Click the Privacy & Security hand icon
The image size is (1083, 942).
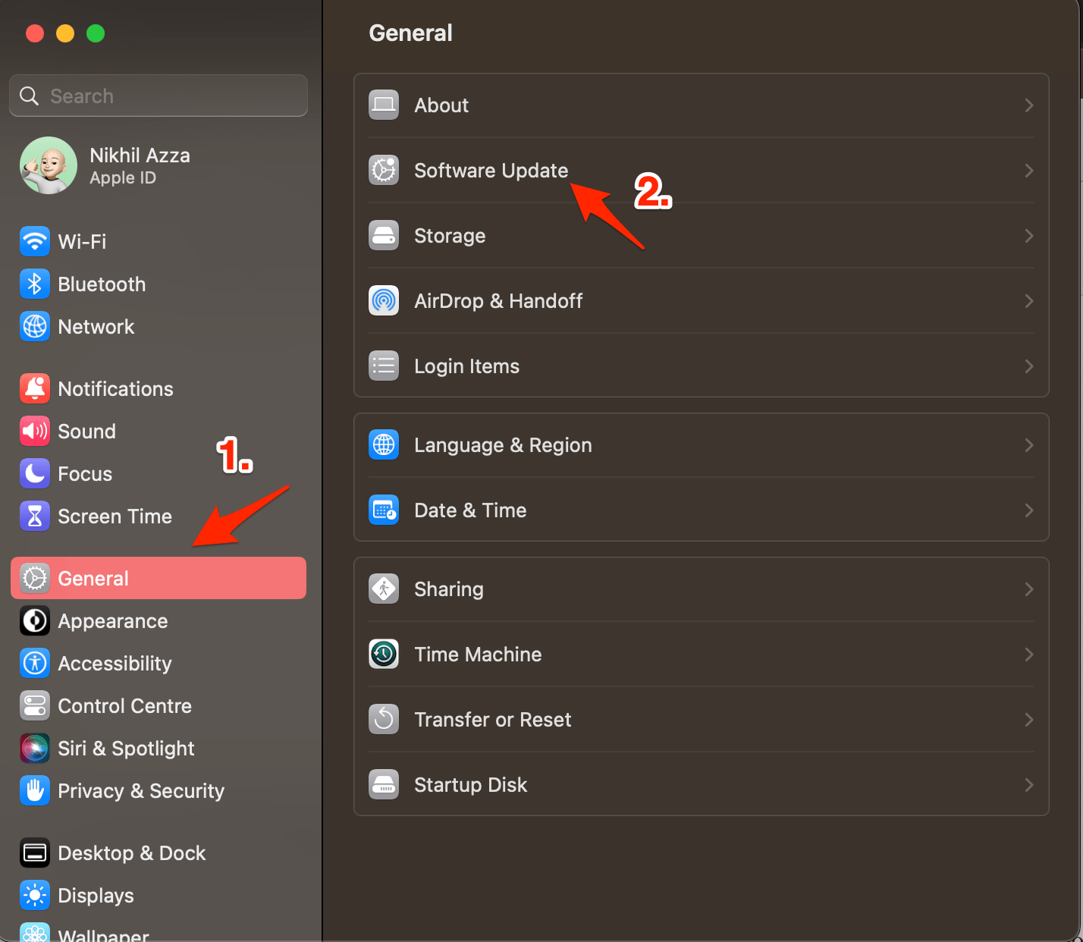pos(35,791)
